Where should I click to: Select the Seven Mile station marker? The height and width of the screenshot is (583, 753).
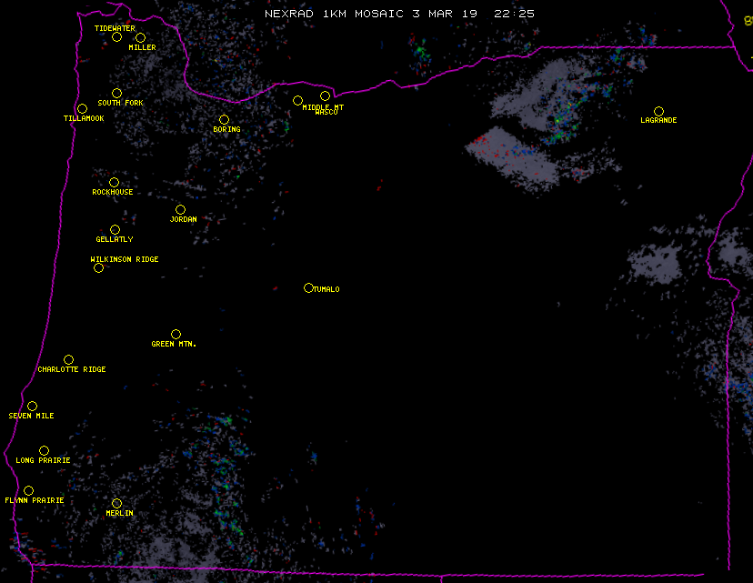[32, 406]
